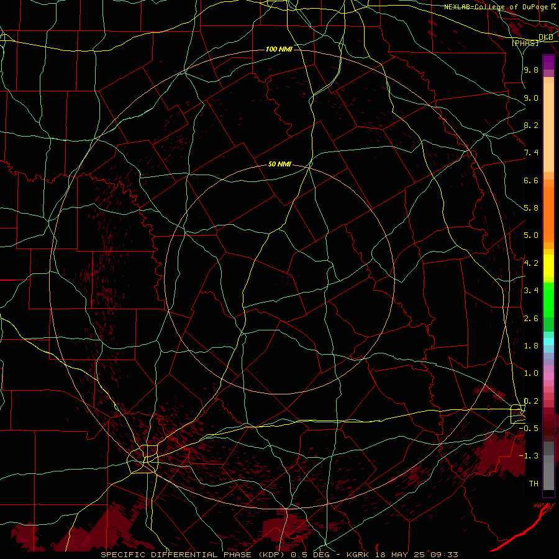This screenshot has width=559, height=559.
Task: Click the 4.2 value on the color scale
Action: pos(531,263)
